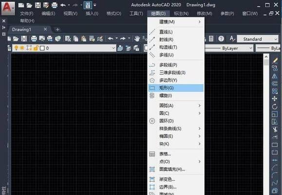Open the layer list dropdown arrow

click(x=113, y=48)
